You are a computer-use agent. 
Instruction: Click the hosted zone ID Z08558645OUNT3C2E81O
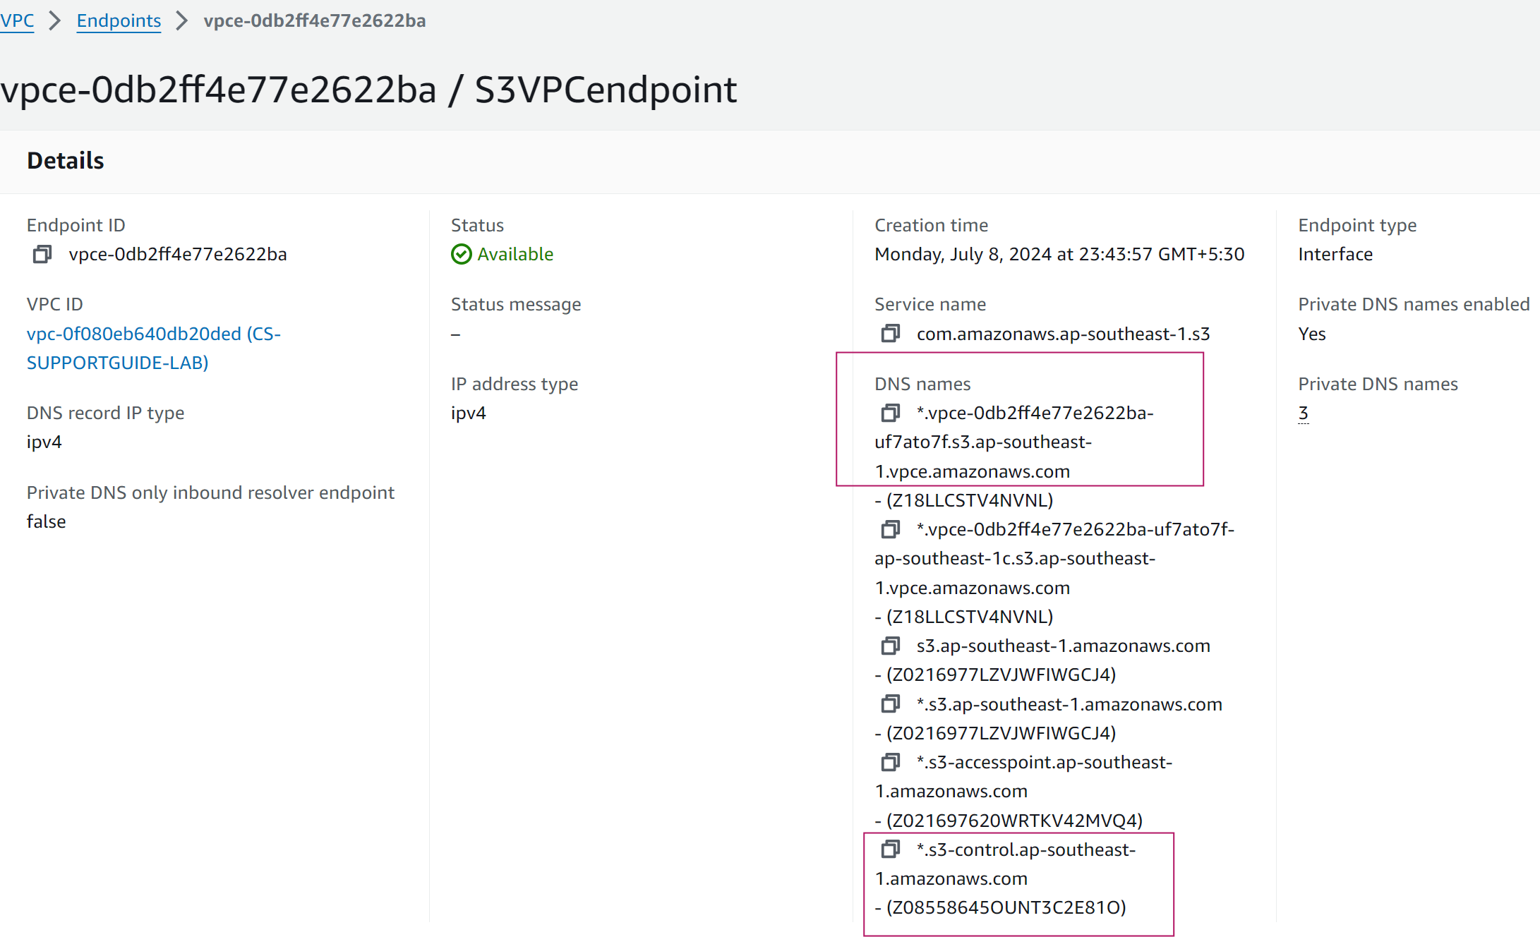[x=1006, y=907]
